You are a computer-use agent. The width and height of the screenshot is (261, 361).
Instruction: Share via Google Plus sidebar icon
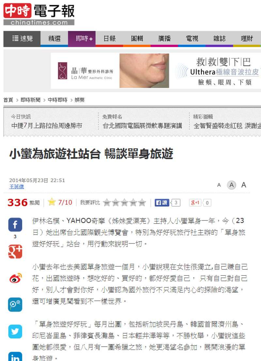click(15, 251)
